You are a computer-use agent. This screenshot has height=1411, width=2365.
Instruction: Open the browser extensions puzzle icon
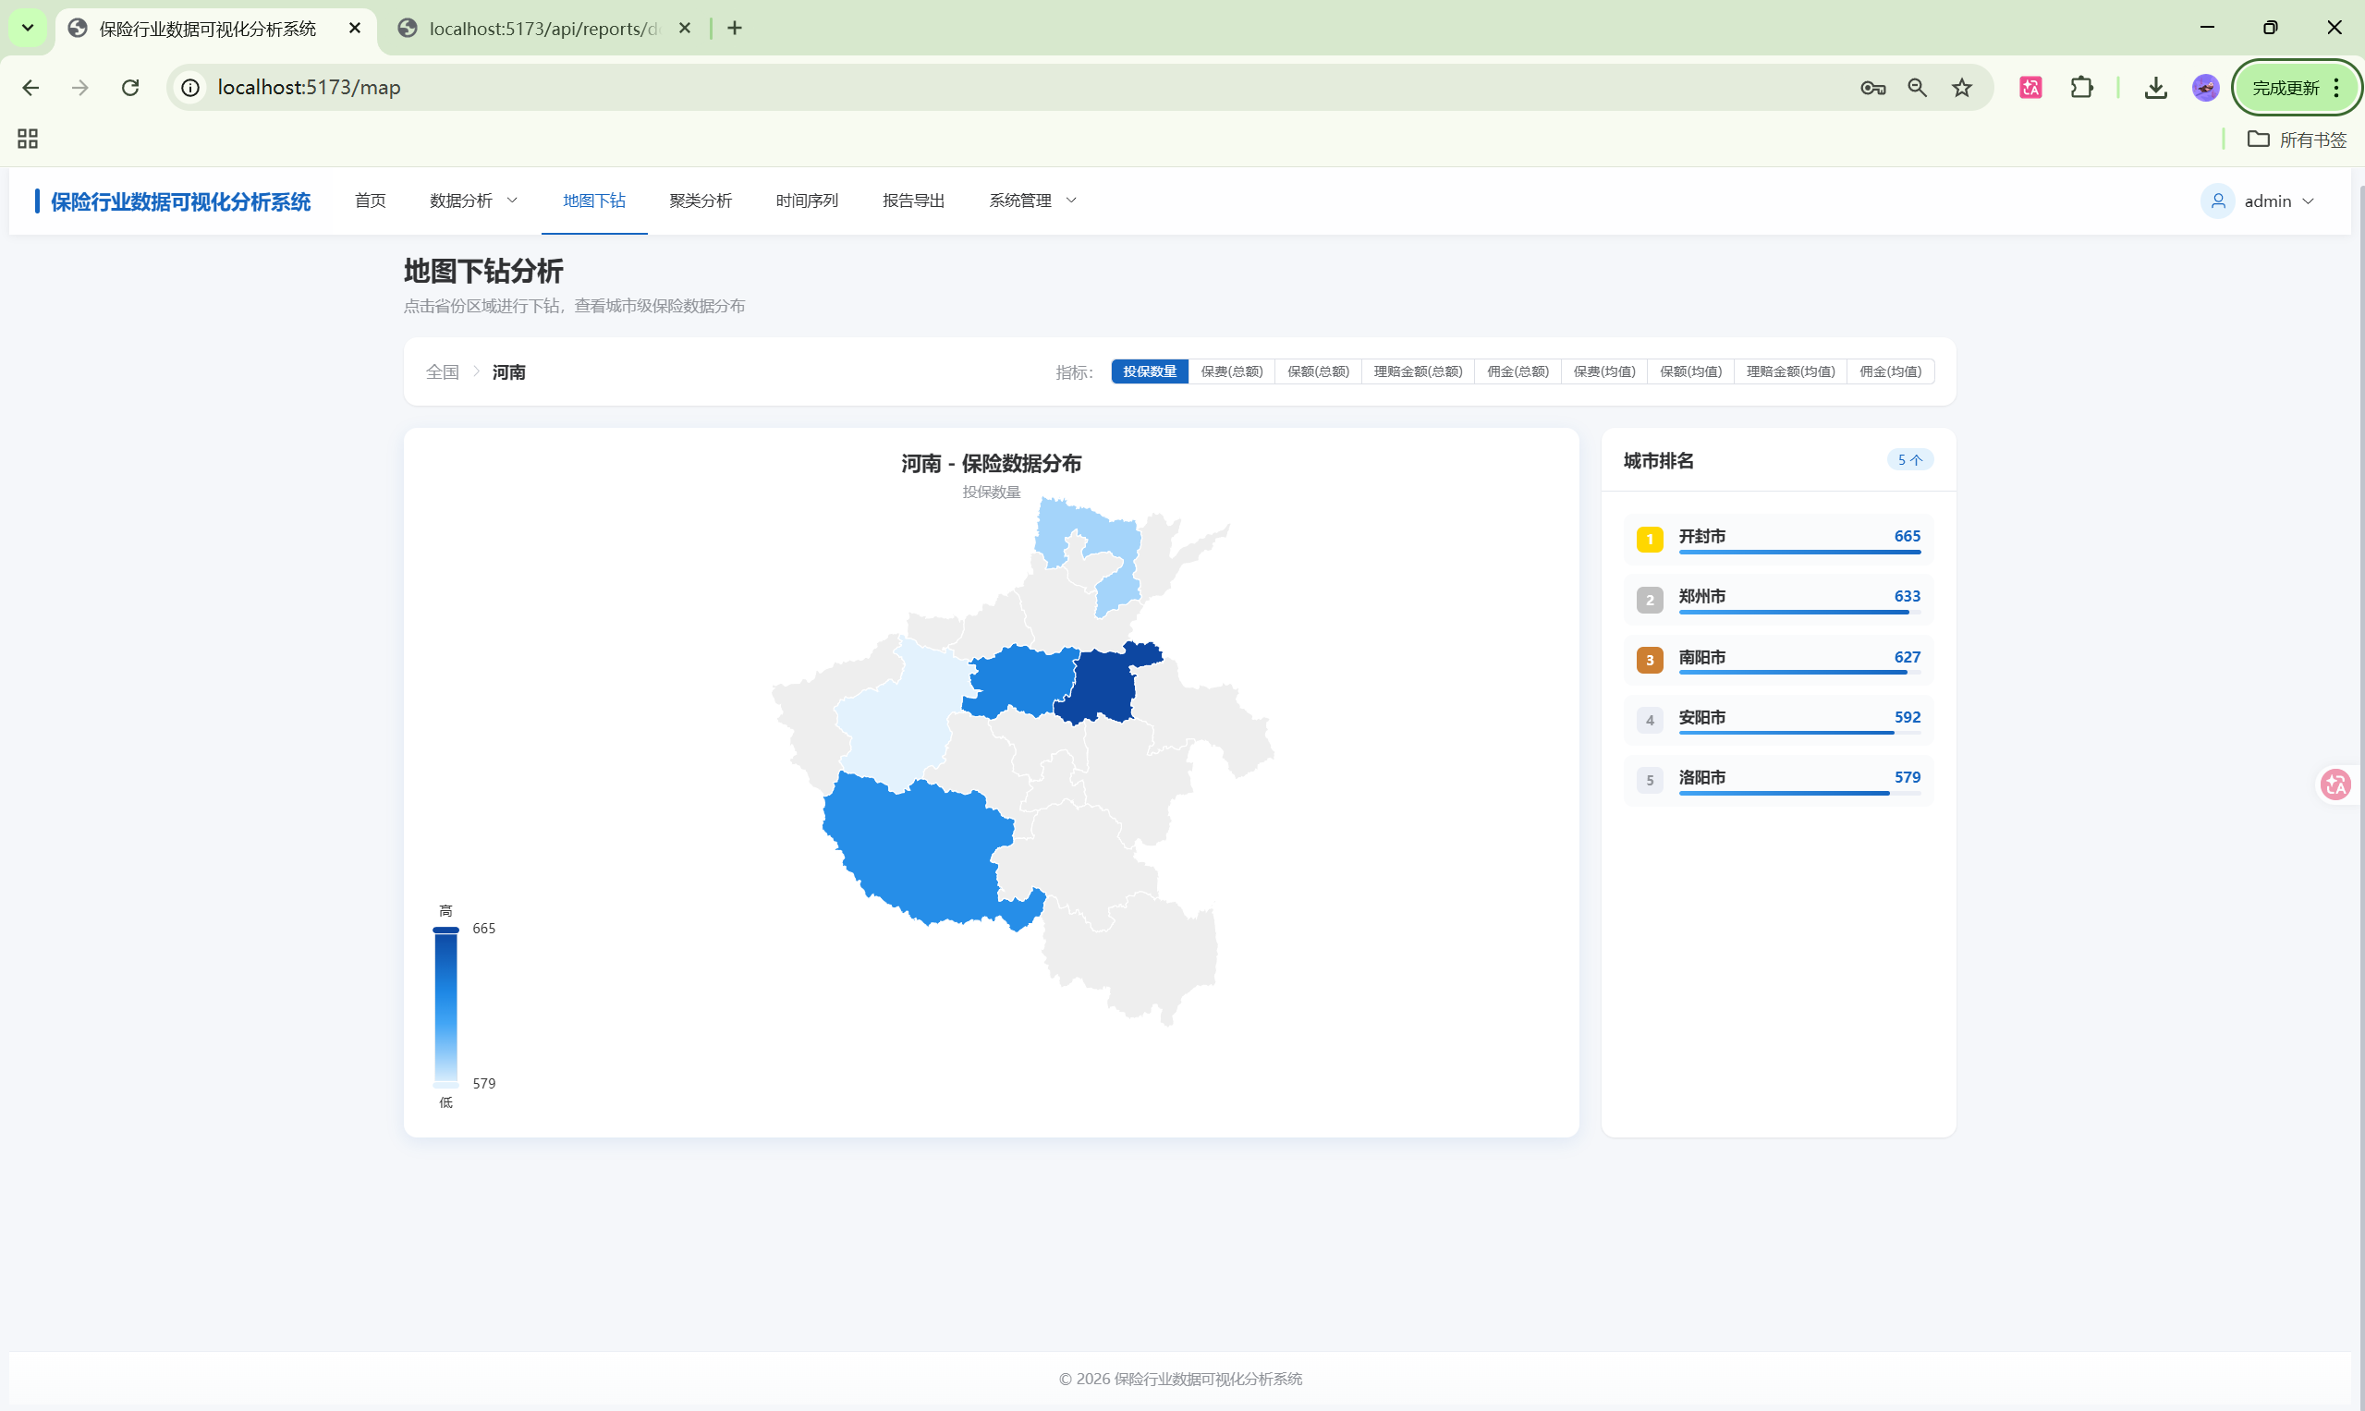click(x=2080, y=88)
